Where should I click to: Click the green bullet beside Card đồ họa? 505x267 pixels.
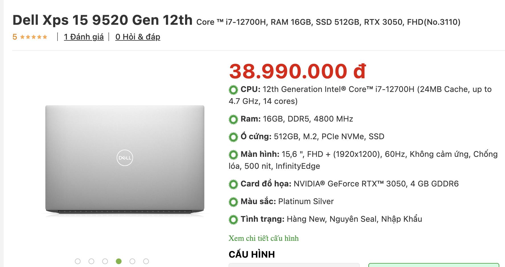point(233,184)
